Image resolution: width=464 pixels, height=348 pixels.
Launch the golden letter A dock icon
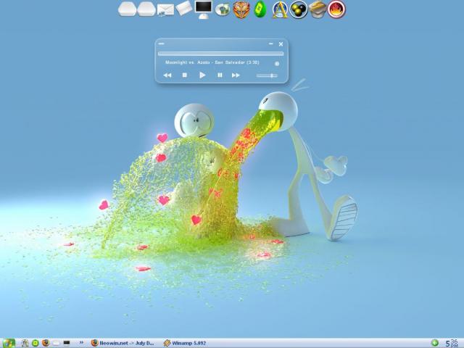point(280,9)
